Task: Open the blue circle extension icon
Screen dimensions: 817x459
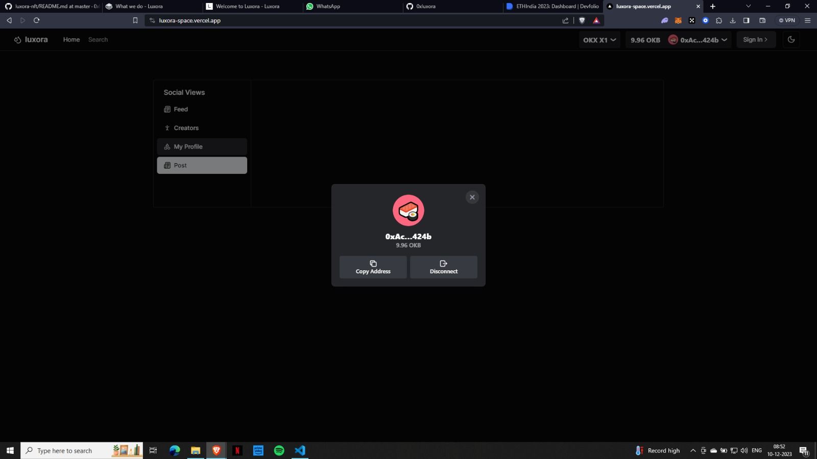Action: [705, 20]
